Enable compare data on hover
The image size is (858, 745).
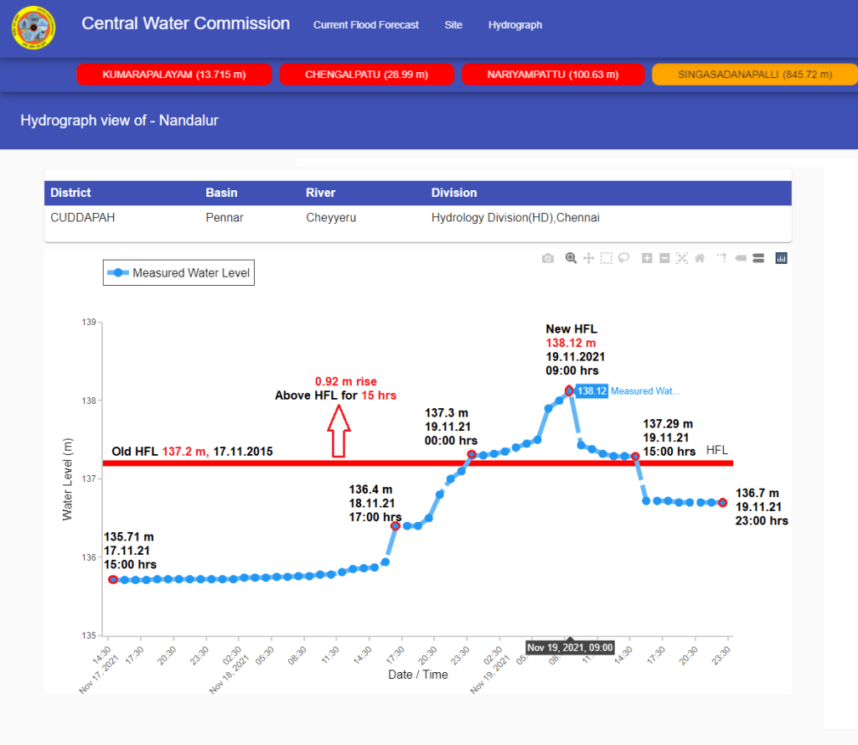pyautogui.click(x=757, y=259)
